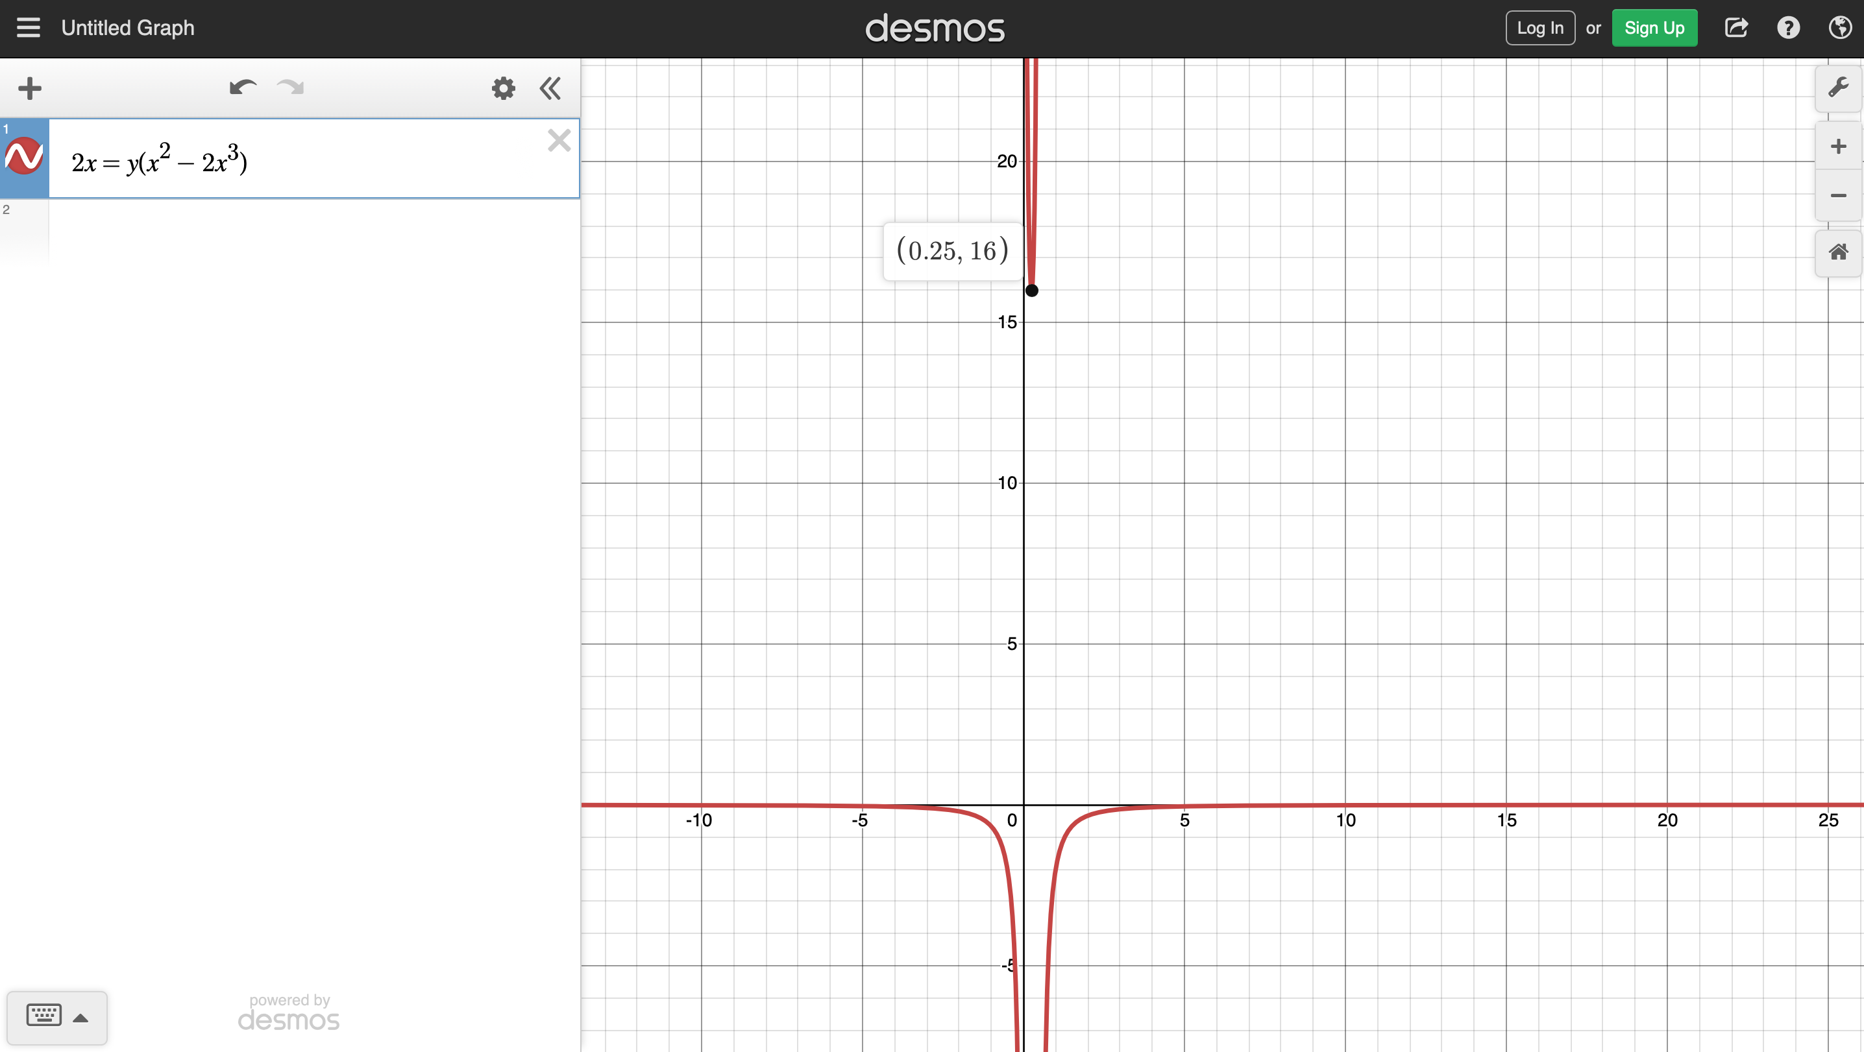Zoom in on the graph
The width and height of the screenshot is (1864, 1052).
1838,147
